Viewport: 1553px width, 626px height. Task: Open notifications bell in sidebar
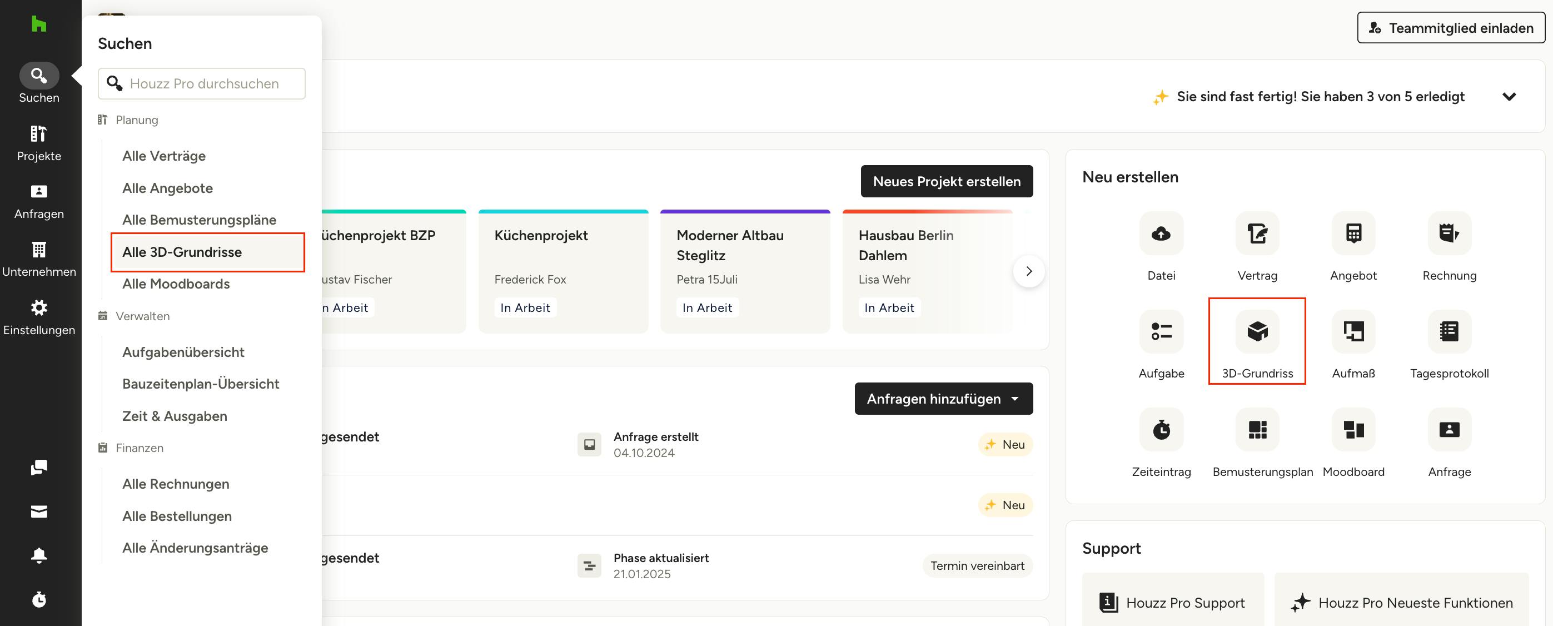(x=38, y=555)
